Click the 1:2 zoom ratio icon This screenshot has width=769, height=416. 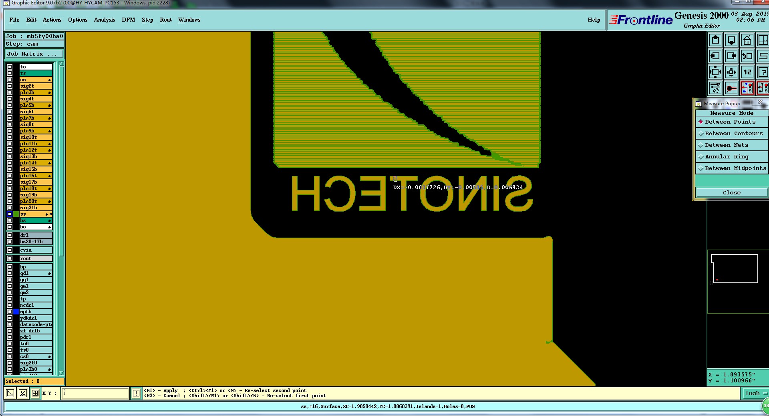747,72
